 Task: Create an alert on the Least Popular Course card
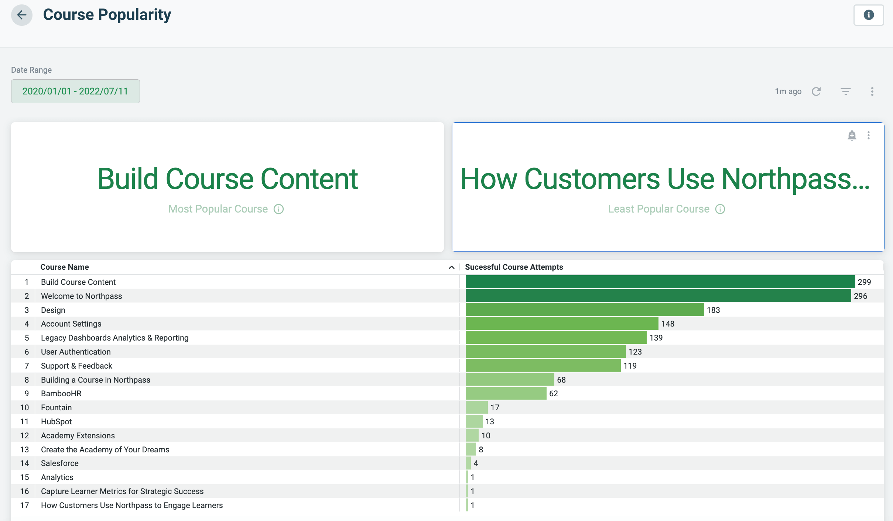pyautogui.click(x=852, y=135)
